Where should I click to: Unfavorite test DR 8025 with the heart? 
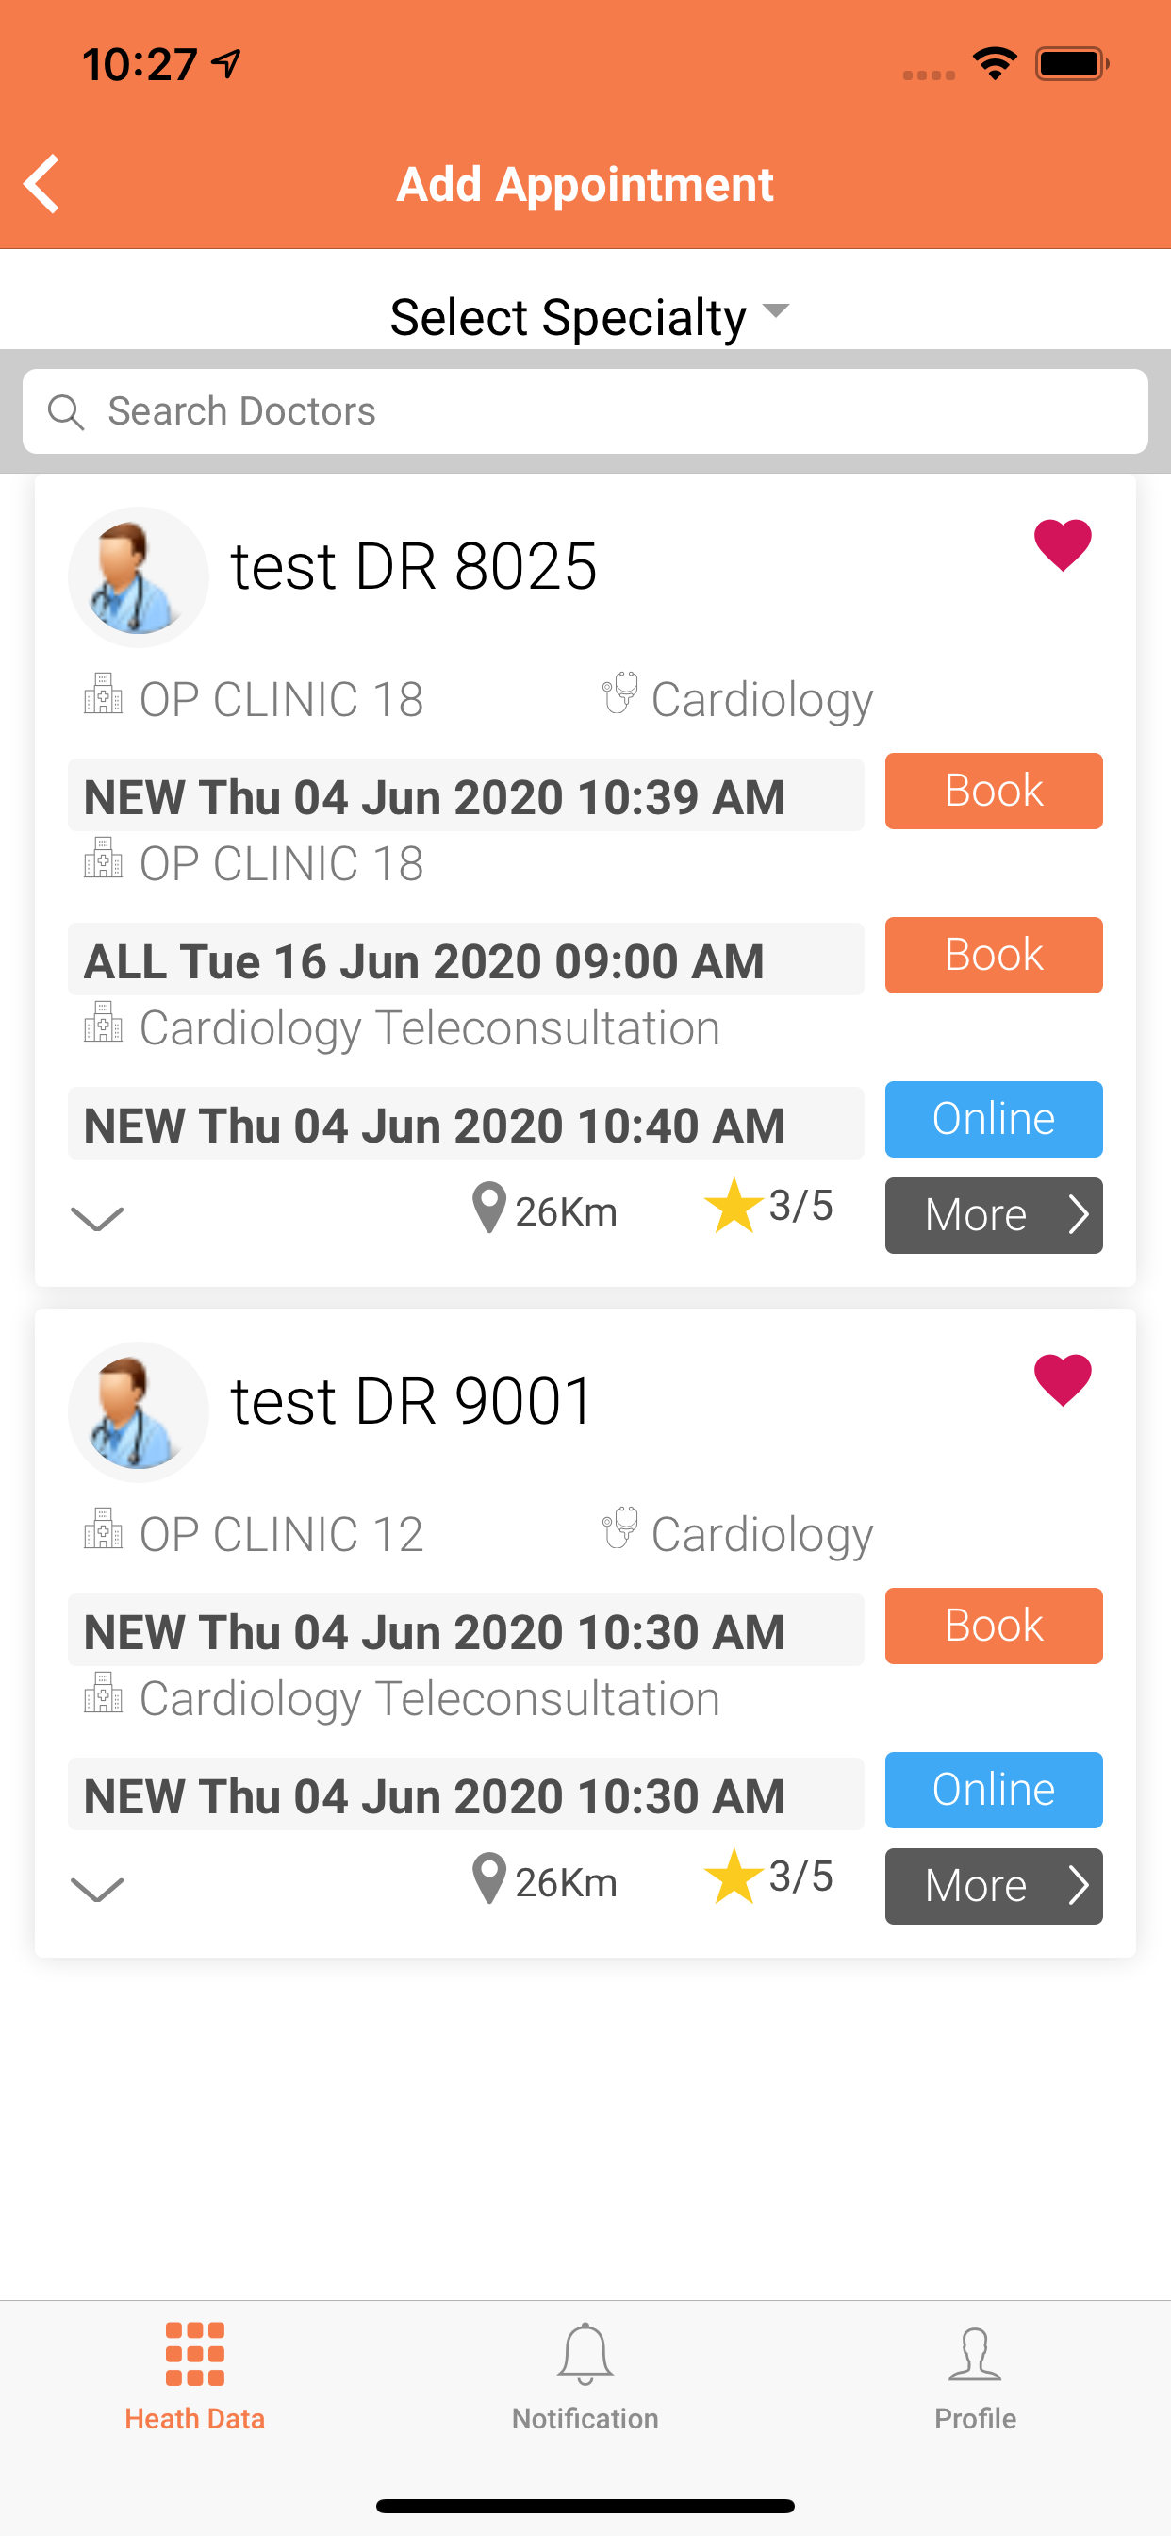(1063, 544)
